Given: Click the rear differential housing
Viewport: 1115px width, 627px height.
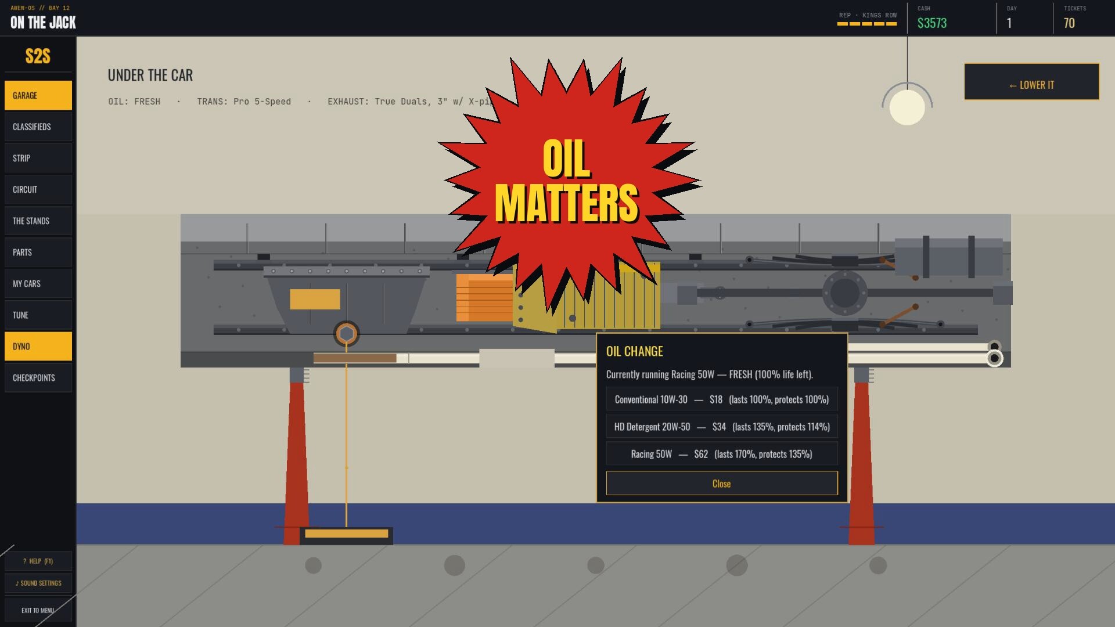Looking at the screenshot, I should pyautogui.click(x=844, y=293).
